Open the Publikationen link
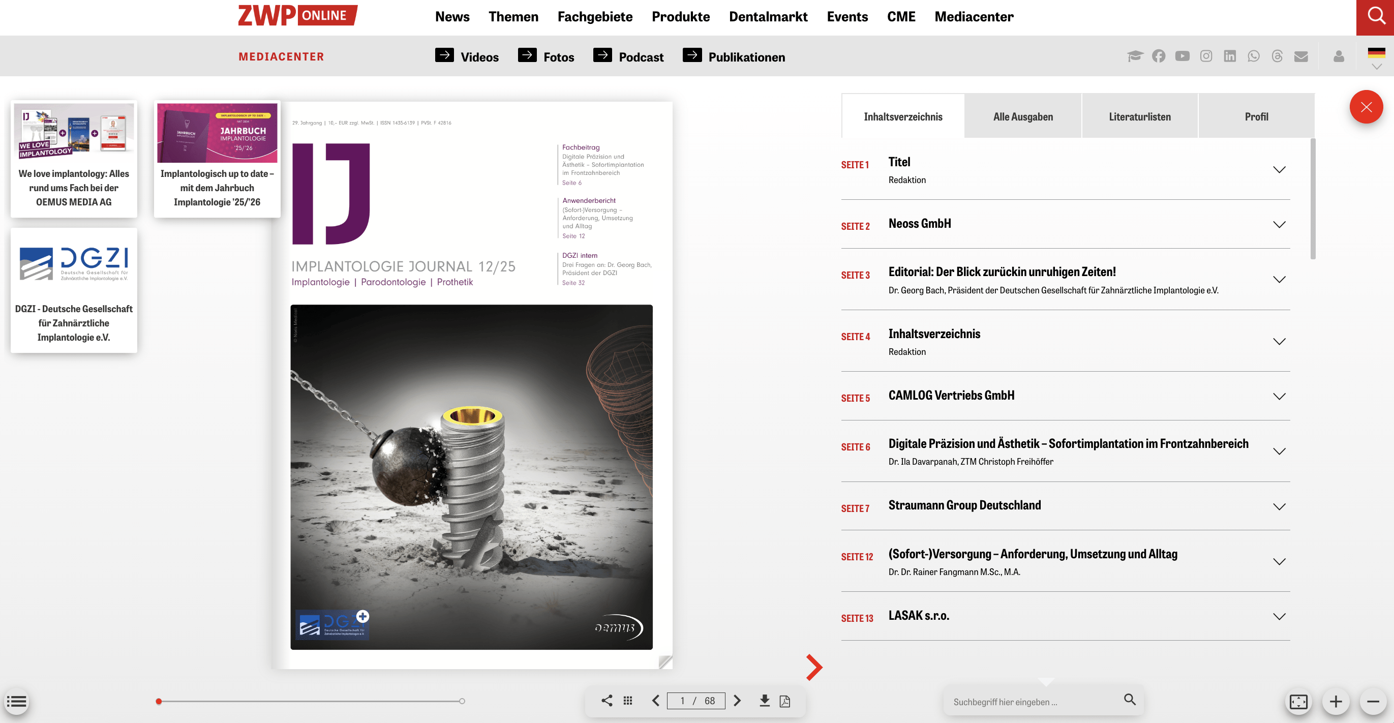Viewport: 1394px width, 723px height. (746, 57)
